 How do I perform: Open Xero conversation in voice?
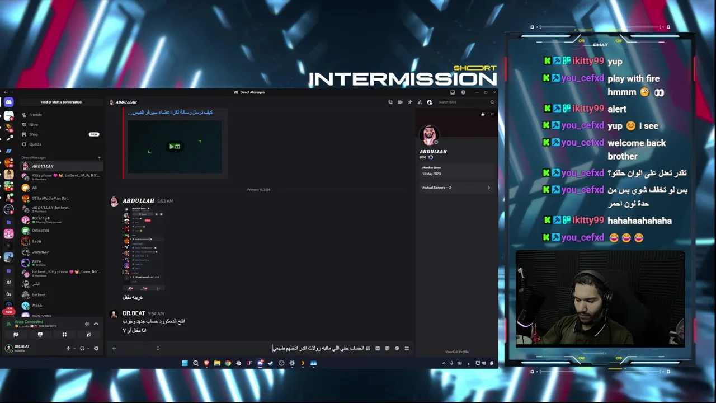point(61,263)
